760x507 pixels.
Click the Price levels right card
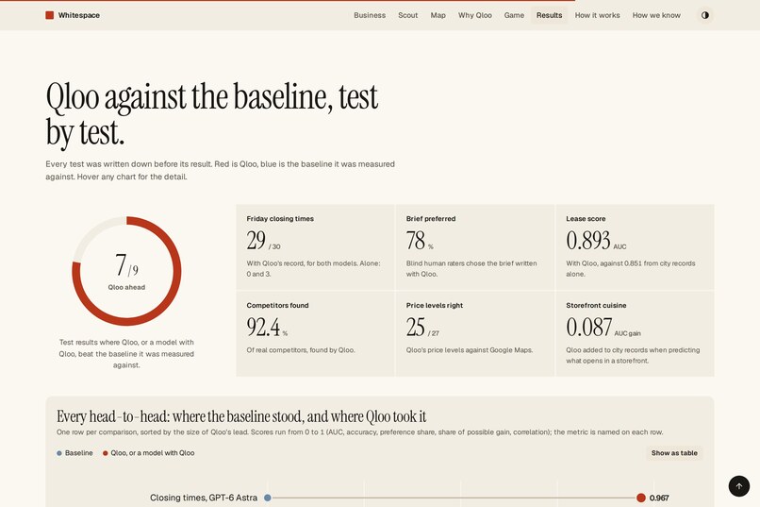[475, 334]
